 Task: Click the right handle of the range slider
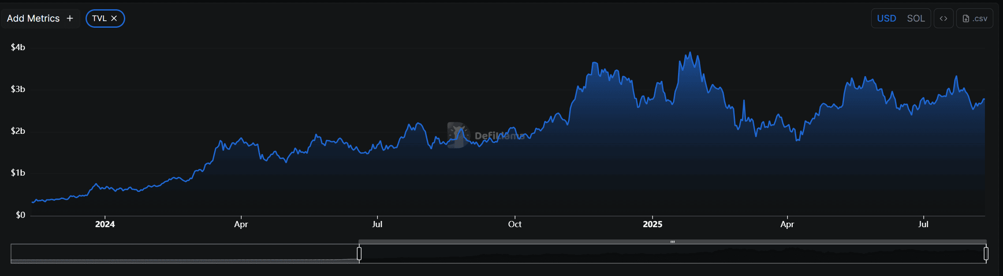[986, 254]
